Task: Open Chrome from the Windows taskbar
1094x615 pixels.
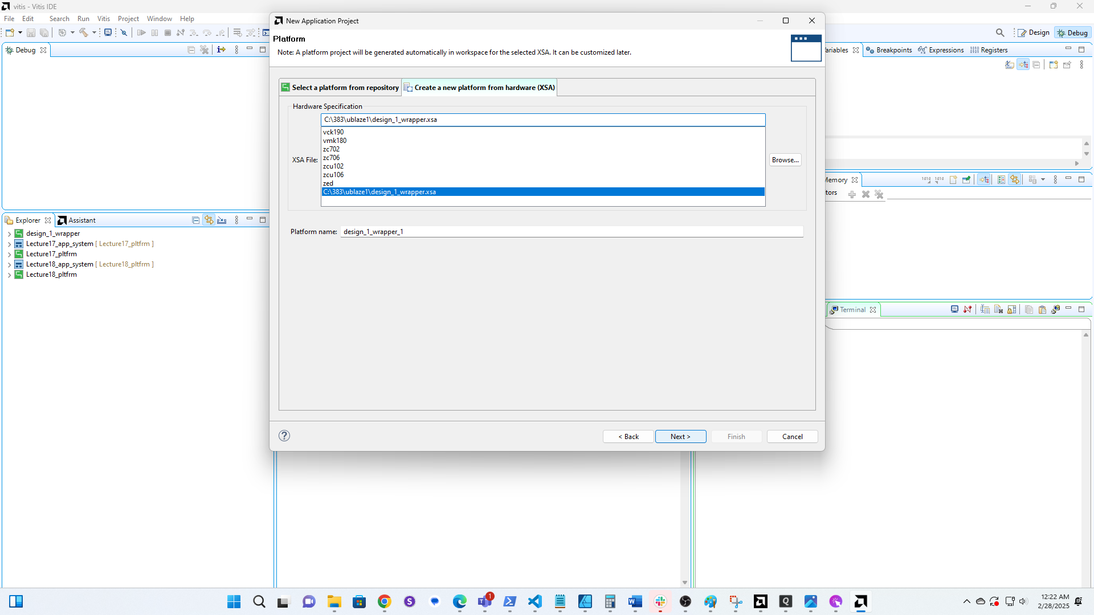Action: click(x=384, y=602)
